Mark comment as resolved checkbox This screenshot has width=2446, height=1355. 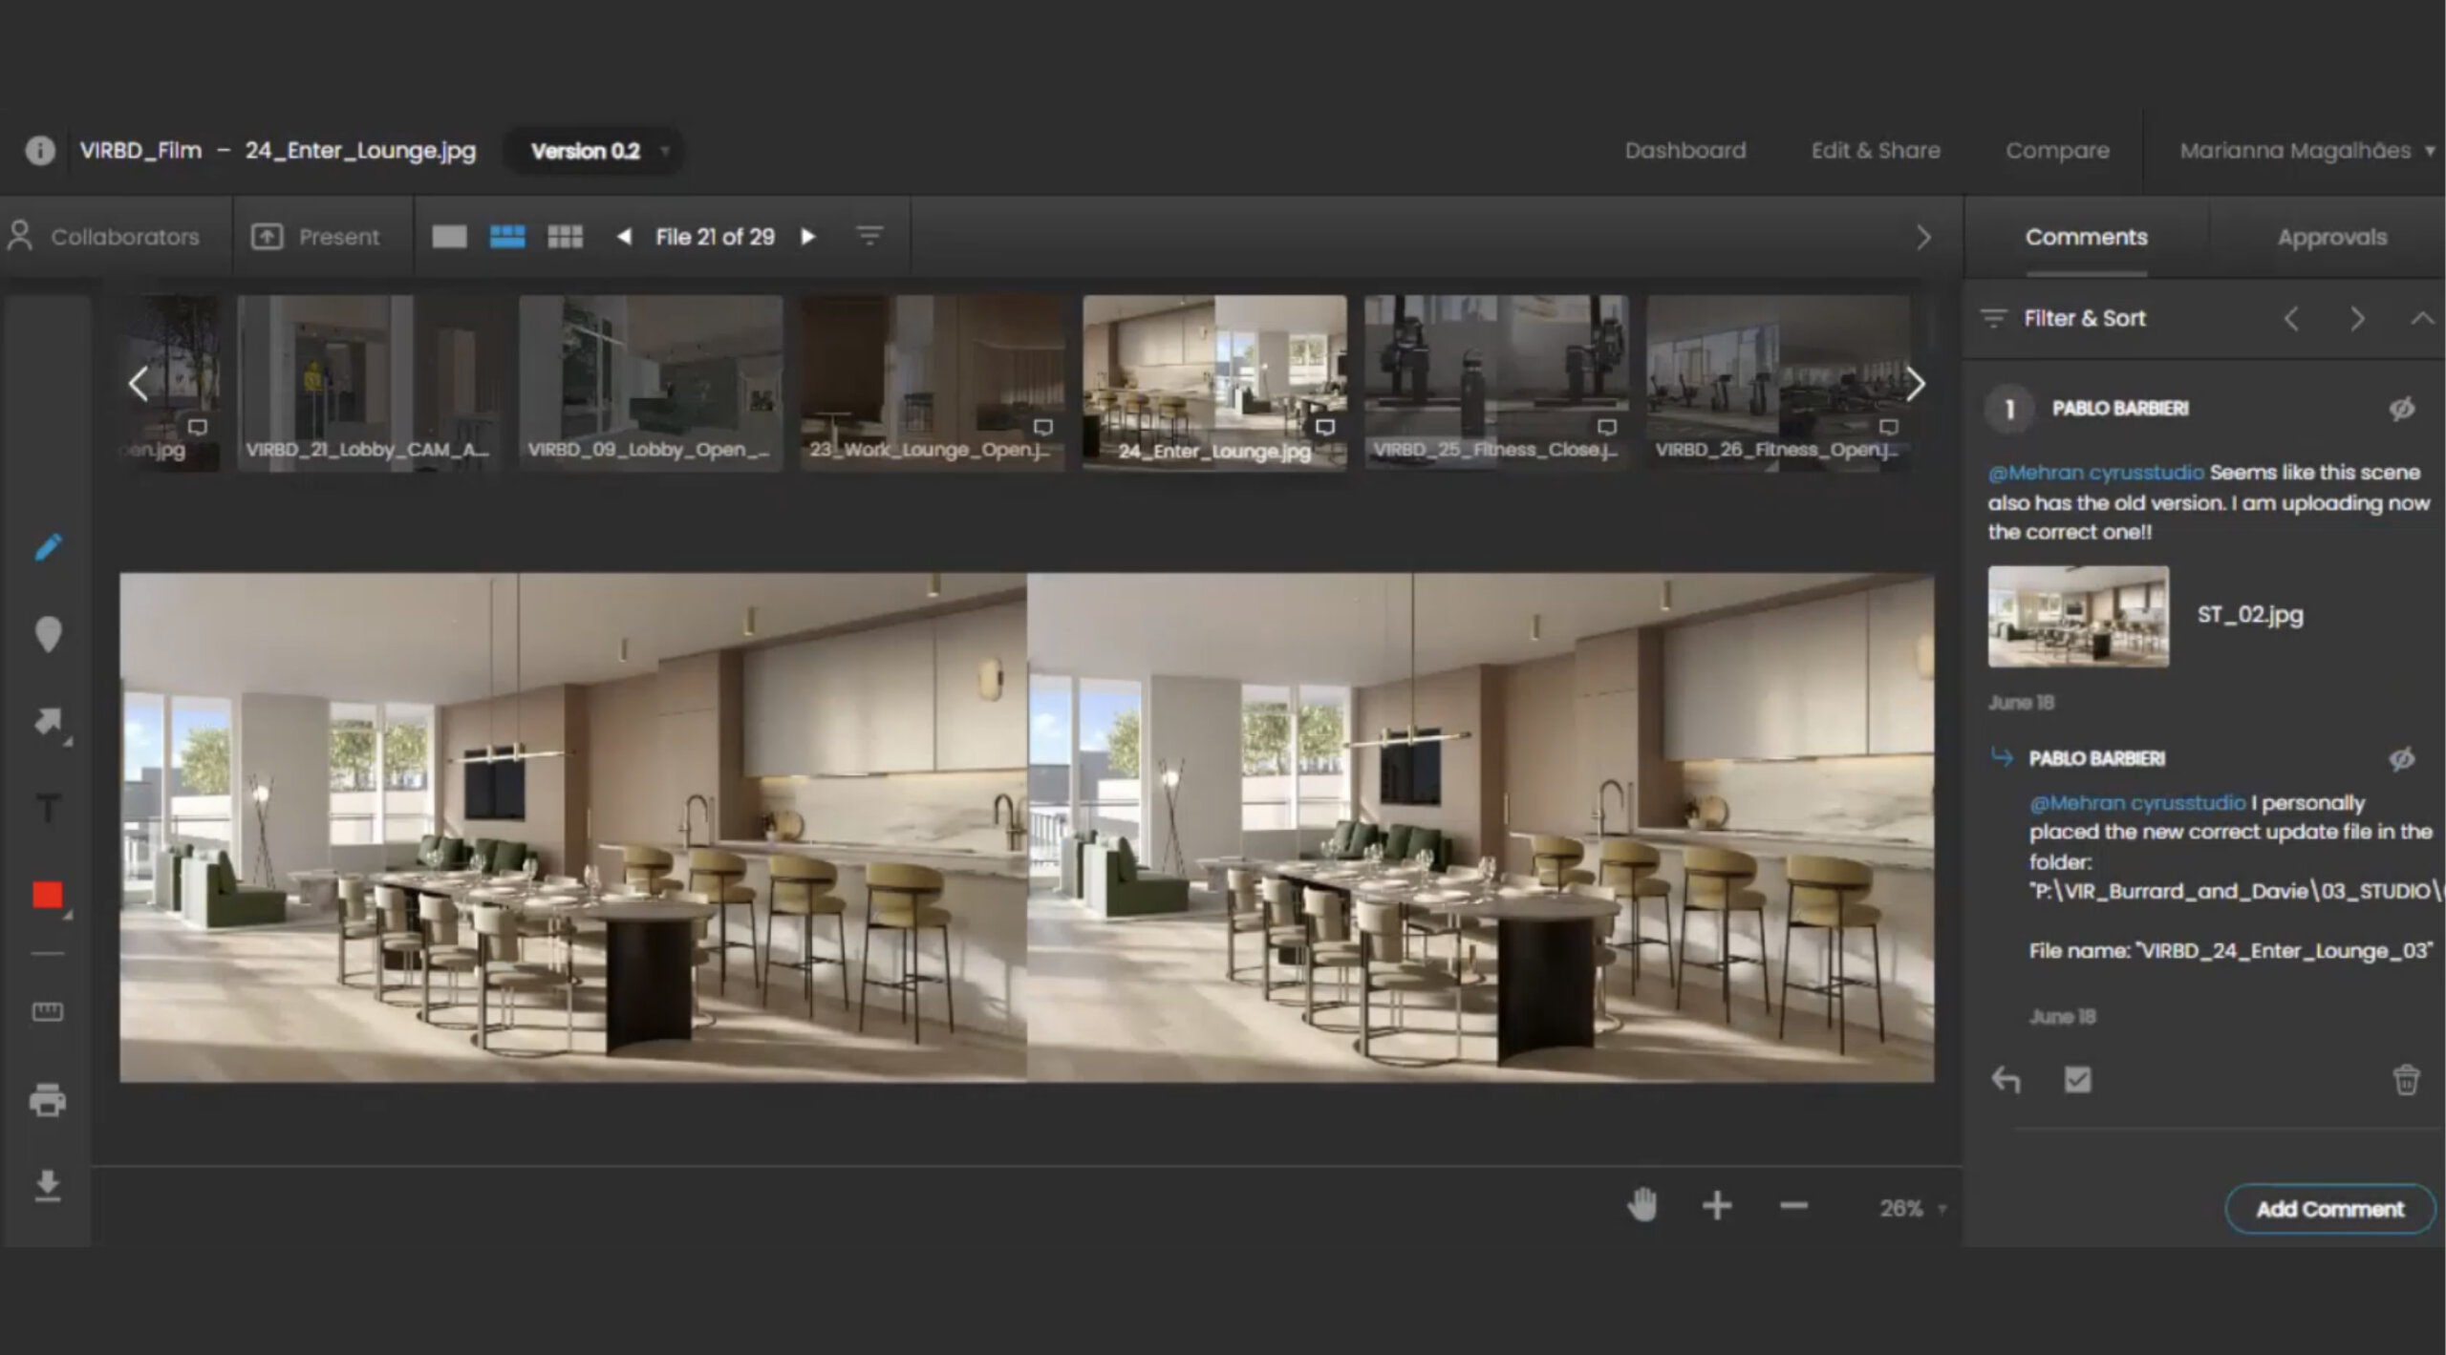[2077, 1080]
